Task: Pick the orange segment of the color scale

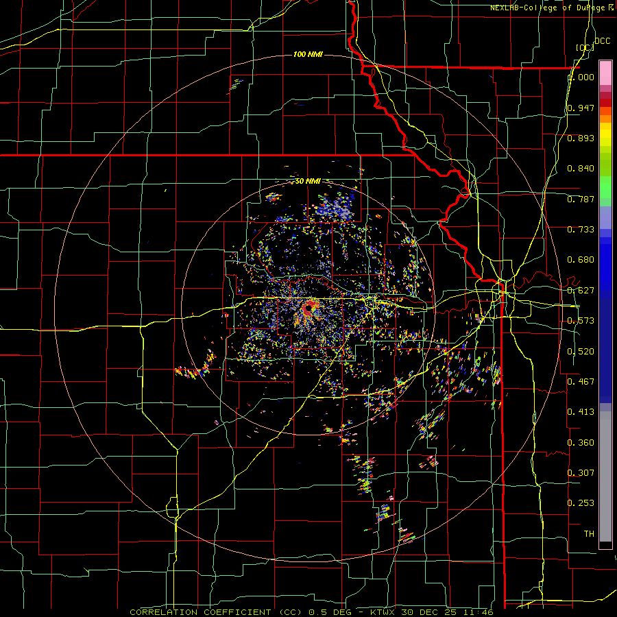Action: [605, 115]
